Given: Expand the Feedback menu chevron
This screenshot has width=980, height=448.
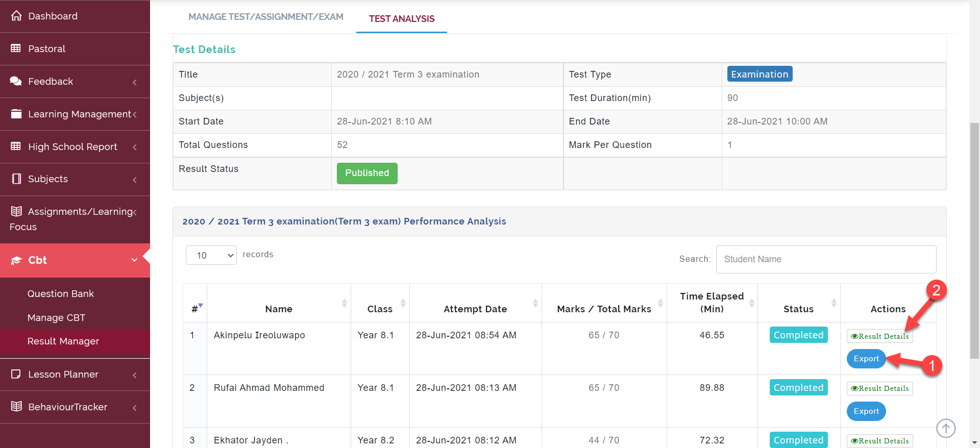Looking at the screenshot, I should 135,82.
